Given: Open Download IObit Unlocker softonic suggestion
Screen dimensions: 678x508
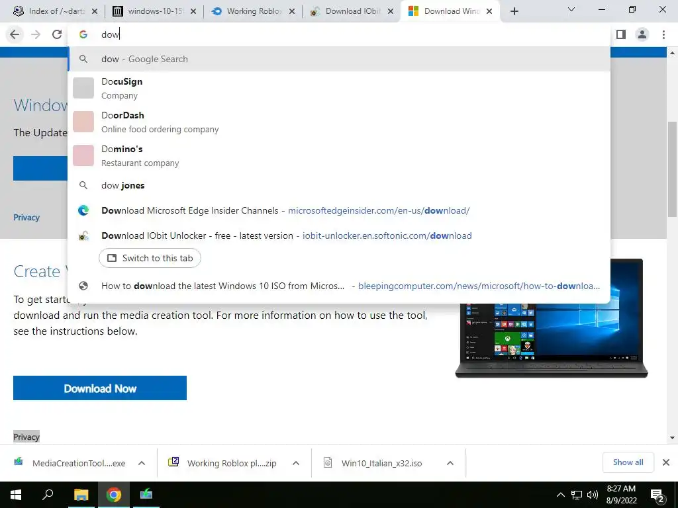Looking at the screenshot, I should tap(339, 235).
